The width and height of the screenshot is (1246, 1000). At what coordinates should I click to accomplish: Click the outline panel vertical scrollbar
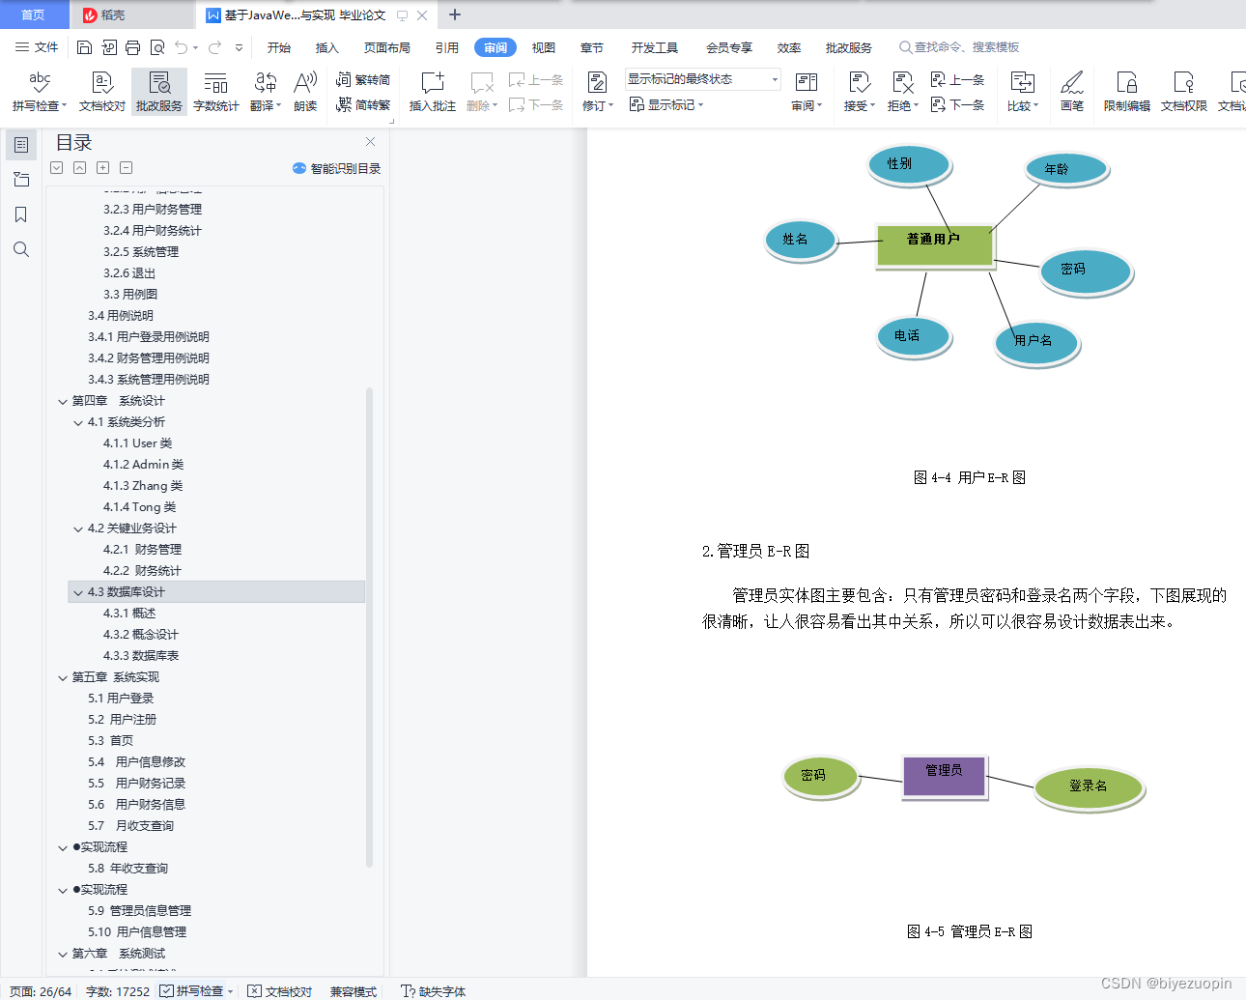click(x=370, y=628)
